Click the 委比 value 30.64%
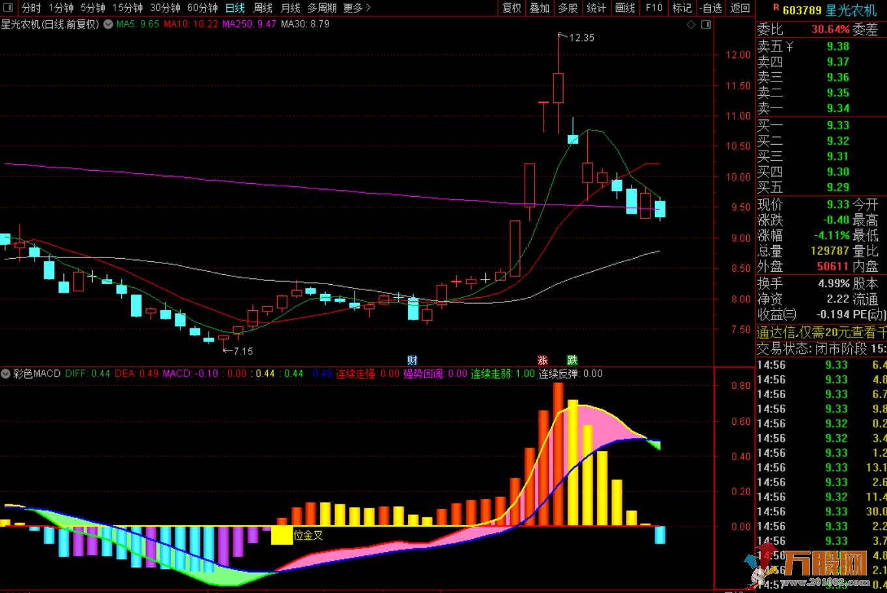This screenshot has width=887, height=593. 830,29
